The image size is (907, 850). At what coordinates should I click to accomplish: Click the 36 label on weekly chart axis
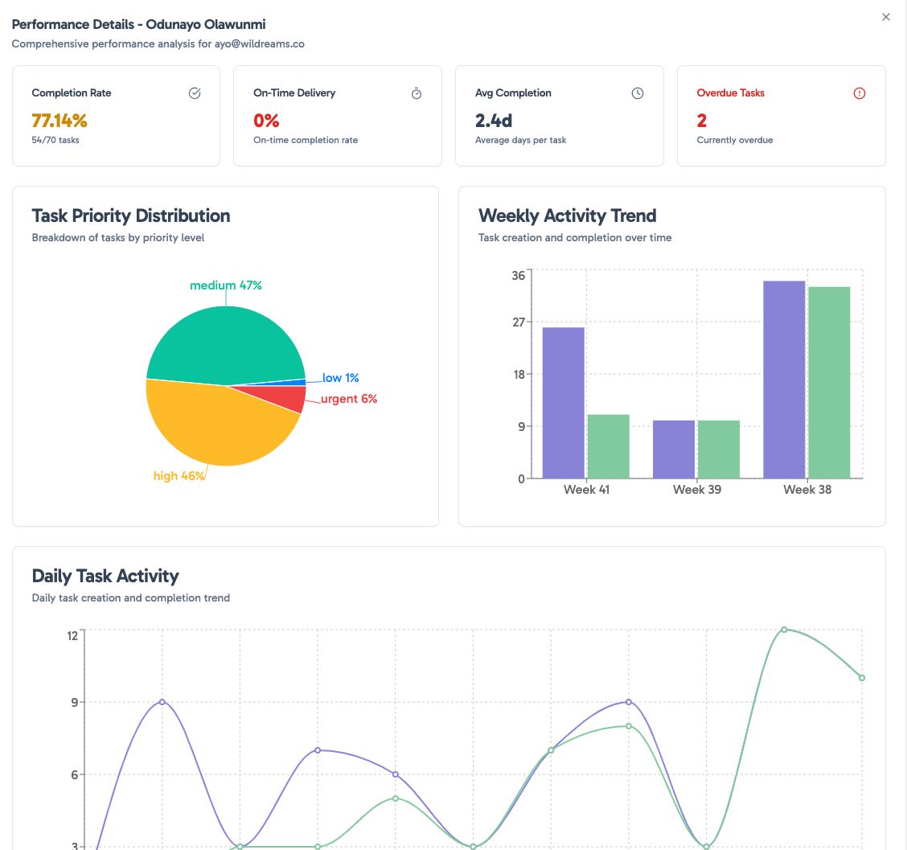[x=519, y=275]
